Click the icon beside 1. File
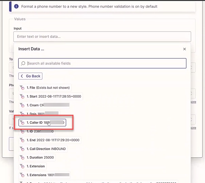Screen dimensions: 205x183 point(22,88)
